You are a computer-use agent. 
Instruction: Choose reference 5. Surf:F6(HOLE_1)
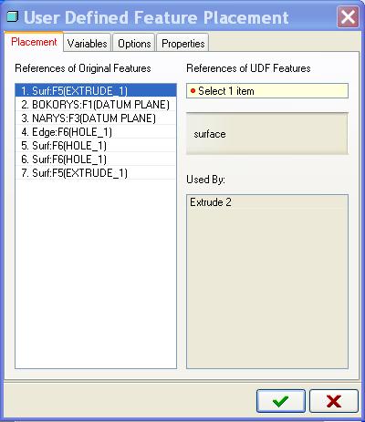point(96,145)
